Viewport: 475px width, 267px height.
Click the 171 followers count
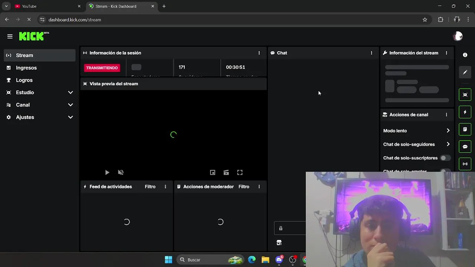182,67
